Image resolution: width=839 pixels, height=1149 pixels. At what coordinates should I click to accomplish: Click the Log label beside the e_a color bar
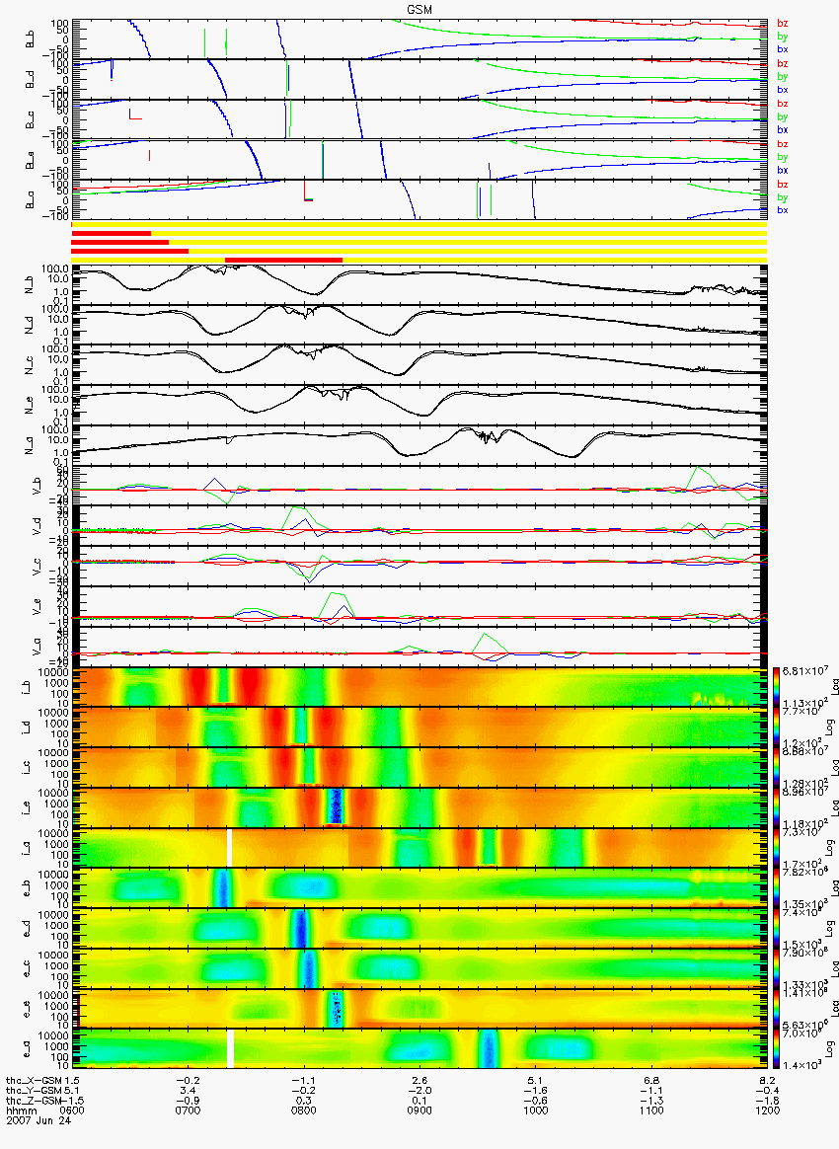click(831, 1048)
